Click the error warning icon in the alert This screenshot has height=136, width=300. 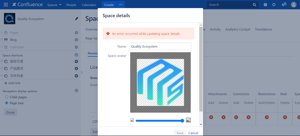pos(108,34)
